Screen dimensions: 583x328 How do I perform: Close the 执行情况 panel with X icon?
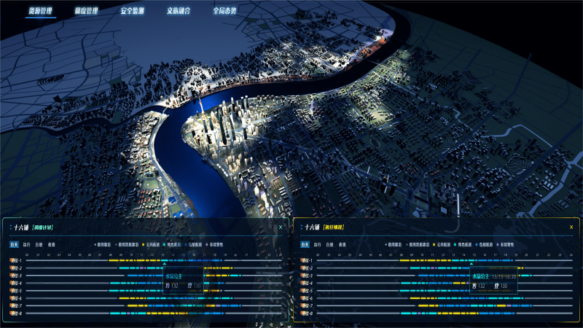click(x=571, y=227)
